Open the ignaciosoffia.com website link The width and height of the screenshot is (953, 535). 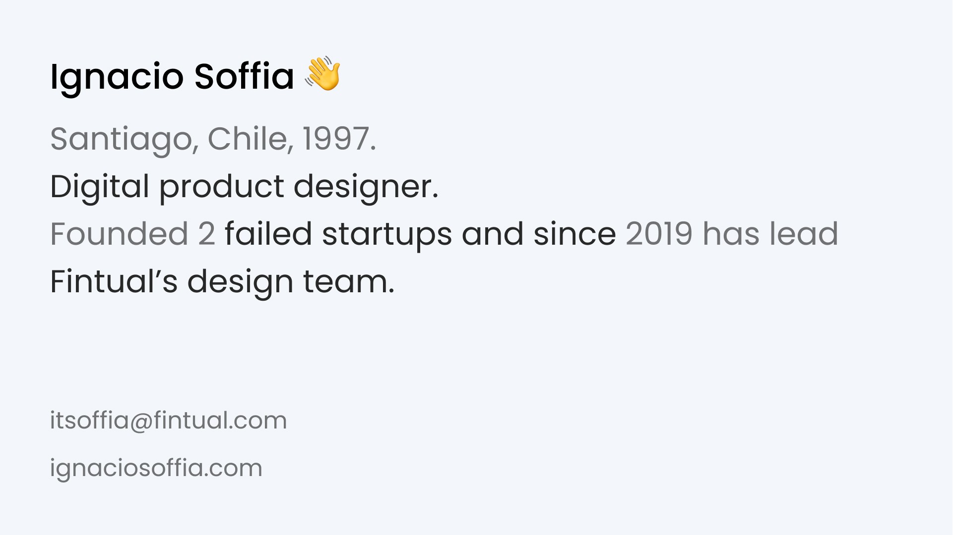(156, 468)
